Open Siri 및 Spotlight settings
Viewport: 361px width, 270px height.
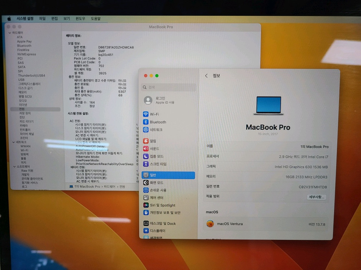(x=161, y=205)
